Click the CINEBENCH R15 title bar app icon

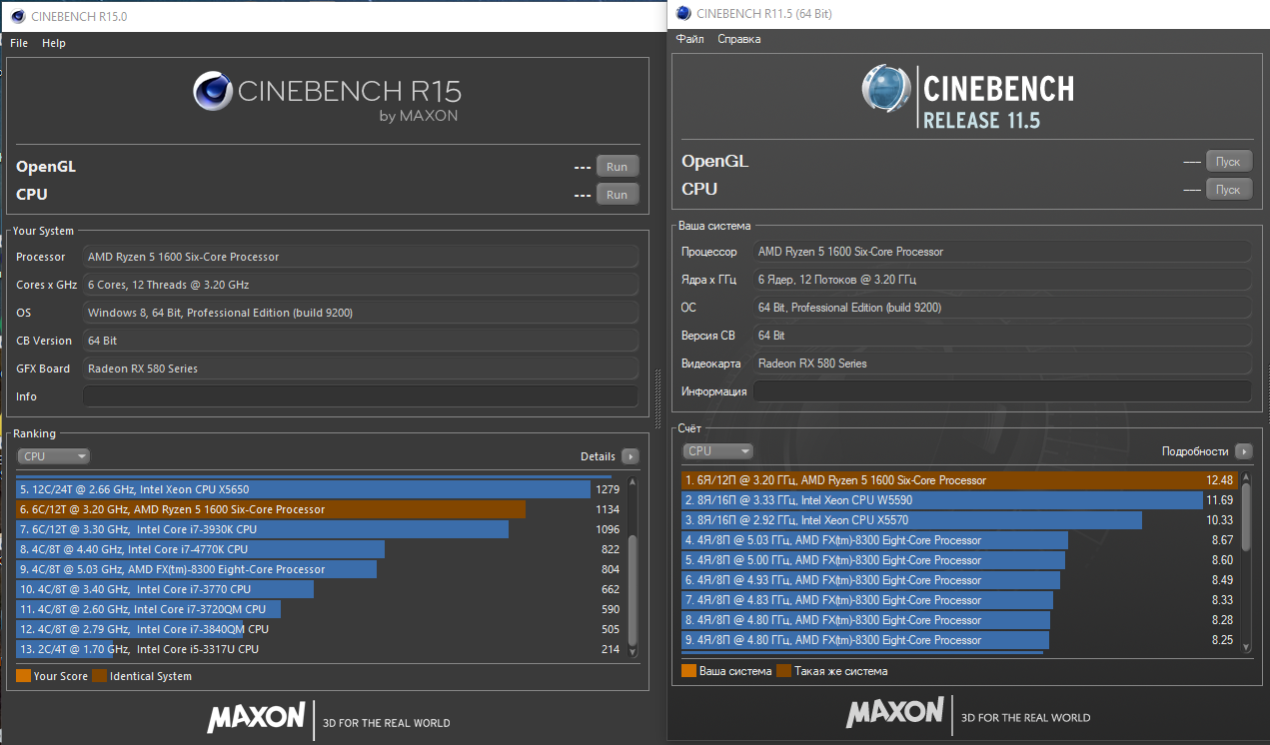[16, 16]
